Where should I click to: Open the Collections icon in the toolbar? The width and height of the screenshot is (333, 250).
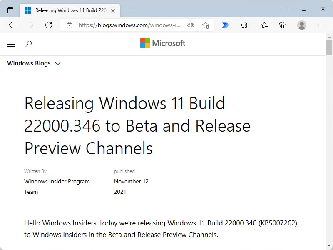283,25
